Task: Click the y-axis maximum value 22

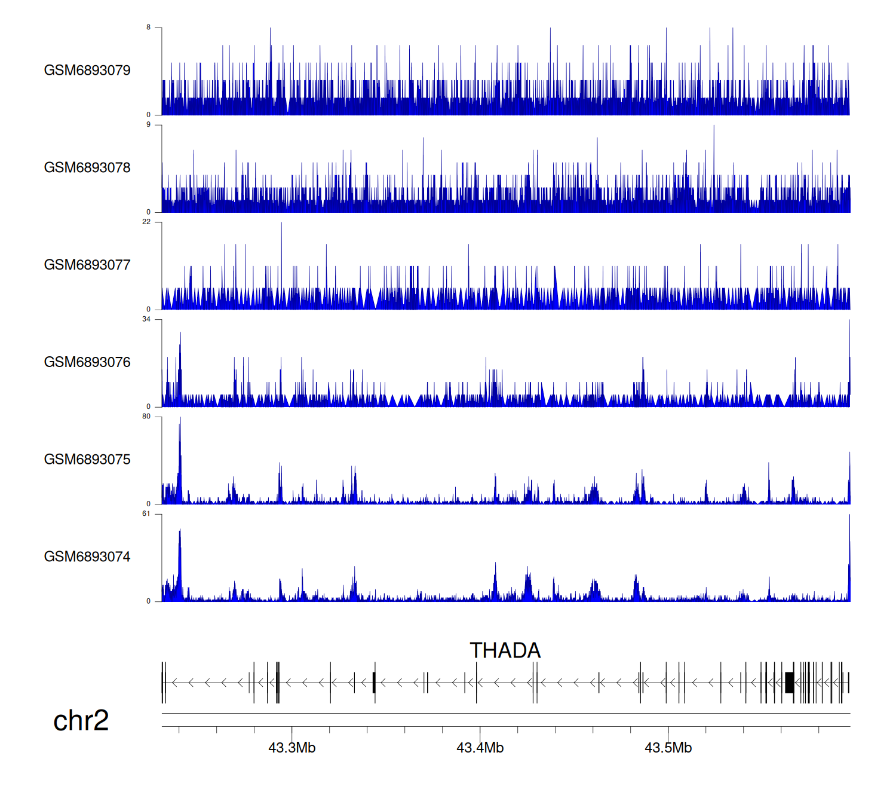Action: pos(146,222)
